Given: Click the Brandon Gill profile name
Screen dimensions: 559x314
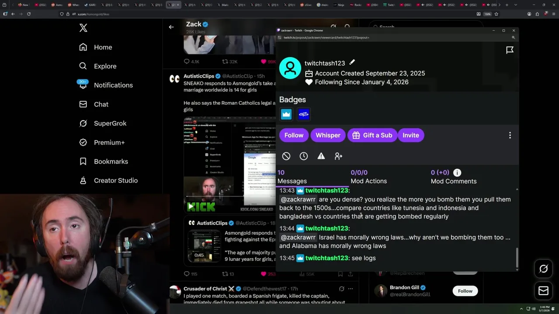Looking at the screenshot, I should [x=404, y=288].
